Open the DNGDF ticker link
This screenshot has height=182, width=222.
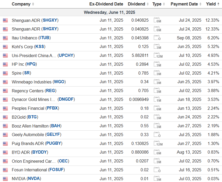click(66, 99)
